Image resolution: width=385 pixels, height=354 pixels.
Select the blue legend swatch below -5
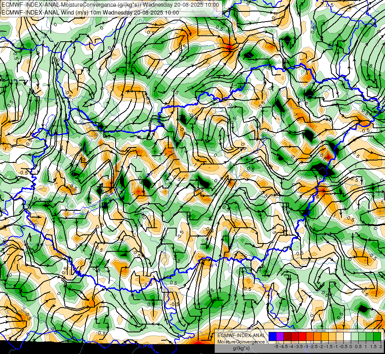(x=273, y=337)
